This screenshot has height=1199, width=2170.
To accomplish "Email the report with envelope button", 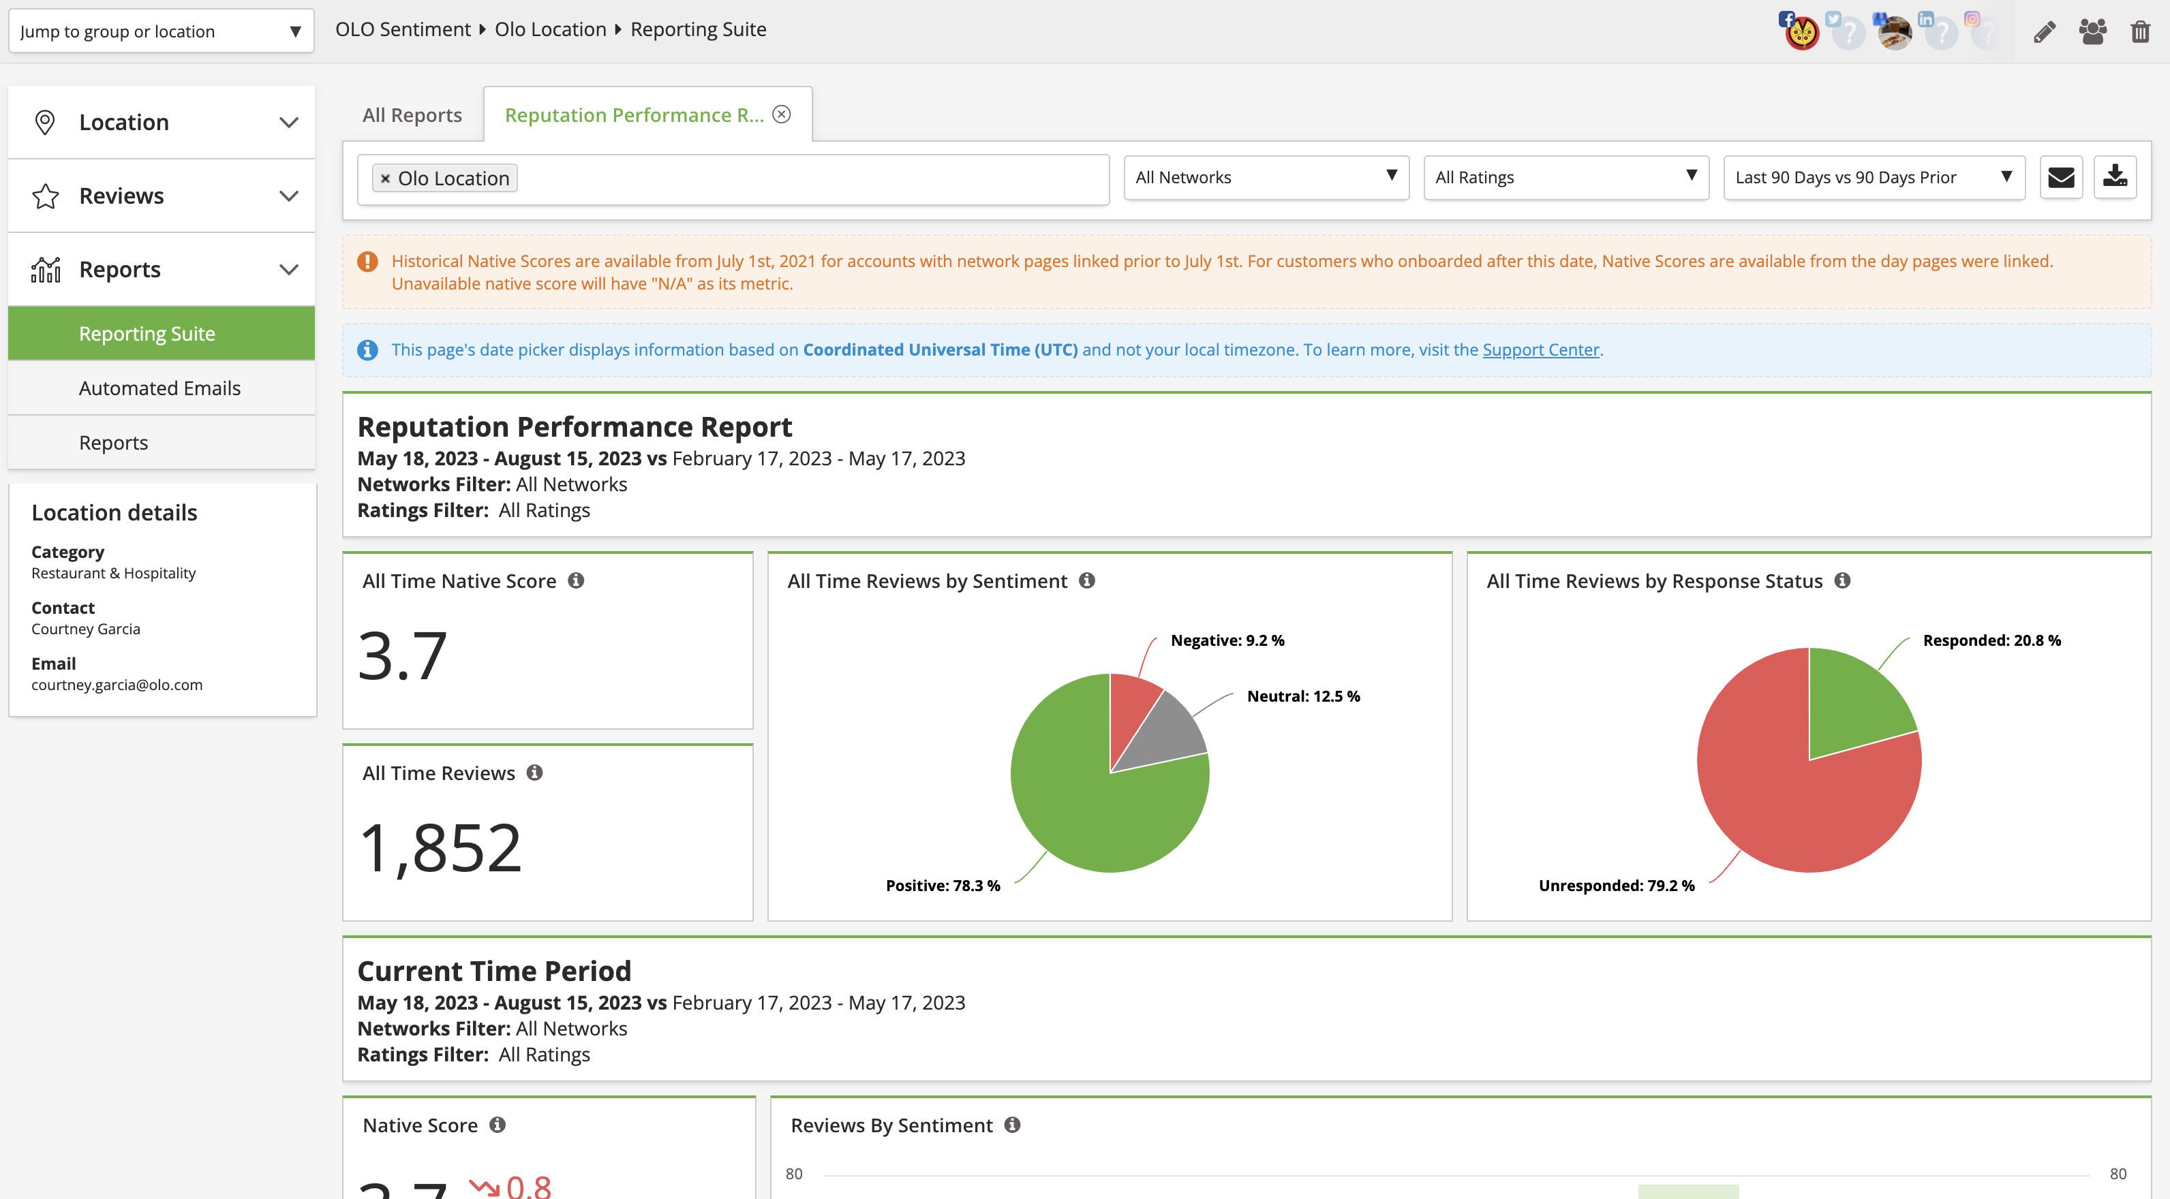I will click(2062, 178).
